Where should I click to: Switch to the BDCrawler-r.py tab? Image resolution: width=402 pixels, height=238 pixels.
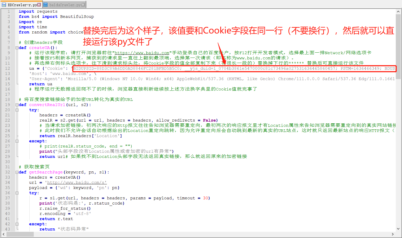(x=22, y=5)
